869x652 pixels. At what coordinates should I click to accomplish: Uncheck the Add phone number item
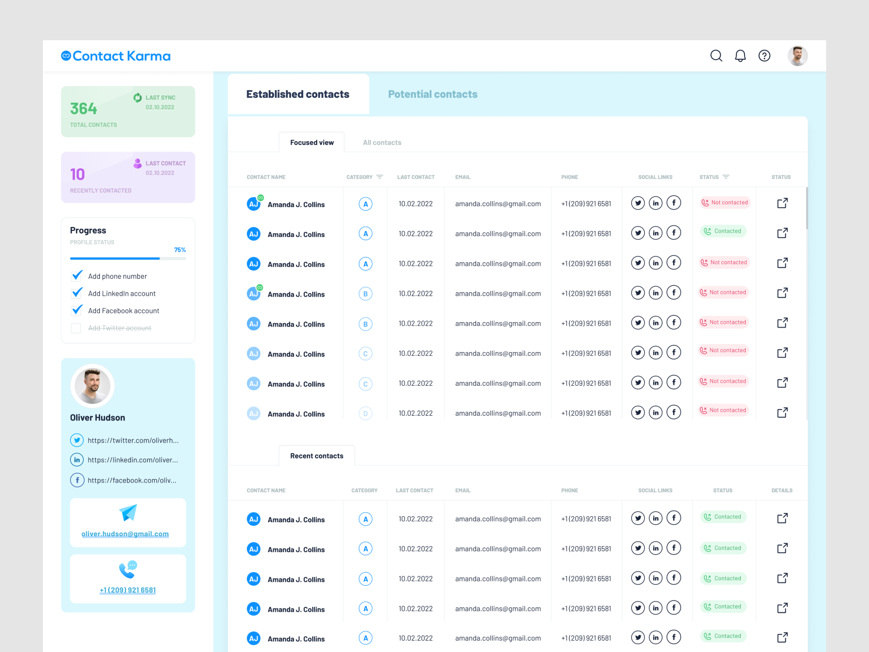click(x=76, y=275)
